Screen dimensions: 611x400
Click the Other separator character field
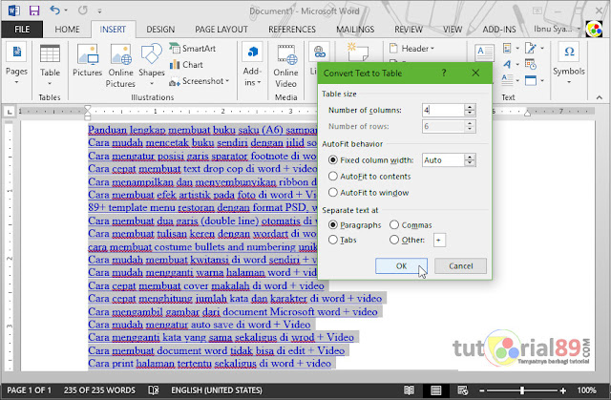pyautogui.click(x=439, y=241)
